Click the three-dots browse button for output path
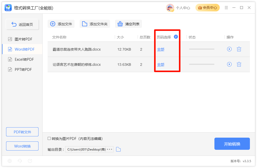 pos(109,149)
